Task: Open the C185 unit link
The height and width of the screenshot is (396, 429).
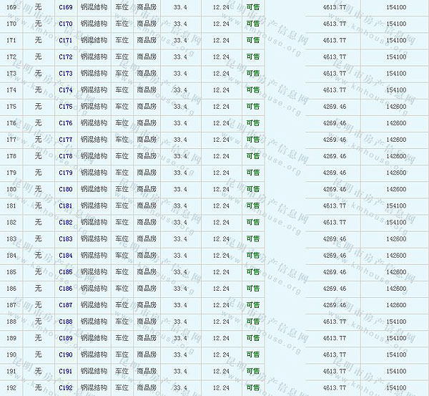Action: (x=66, y=271)
